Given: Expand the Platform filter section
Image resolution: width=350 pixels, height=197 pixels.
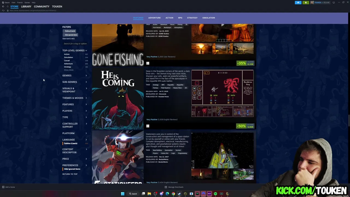Looking at the screenshot, I should (x=75, y=133).
